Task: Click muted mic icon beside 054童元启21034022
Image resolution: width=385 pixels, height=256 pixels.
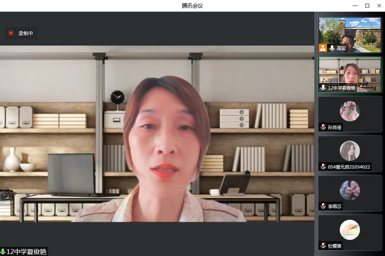Action: click(x=323, y=167)
